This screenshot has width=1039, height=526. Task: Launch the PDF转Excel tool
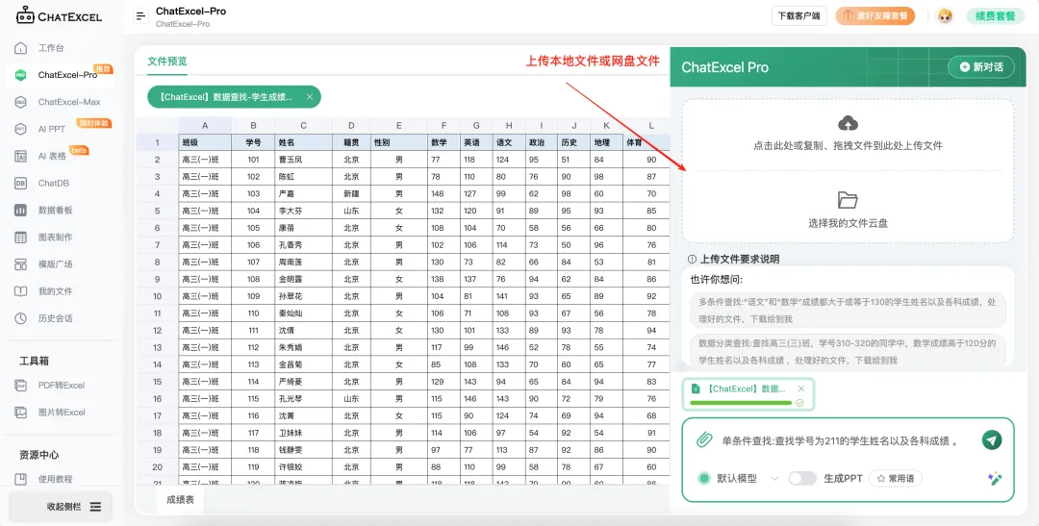coord(61,385)
